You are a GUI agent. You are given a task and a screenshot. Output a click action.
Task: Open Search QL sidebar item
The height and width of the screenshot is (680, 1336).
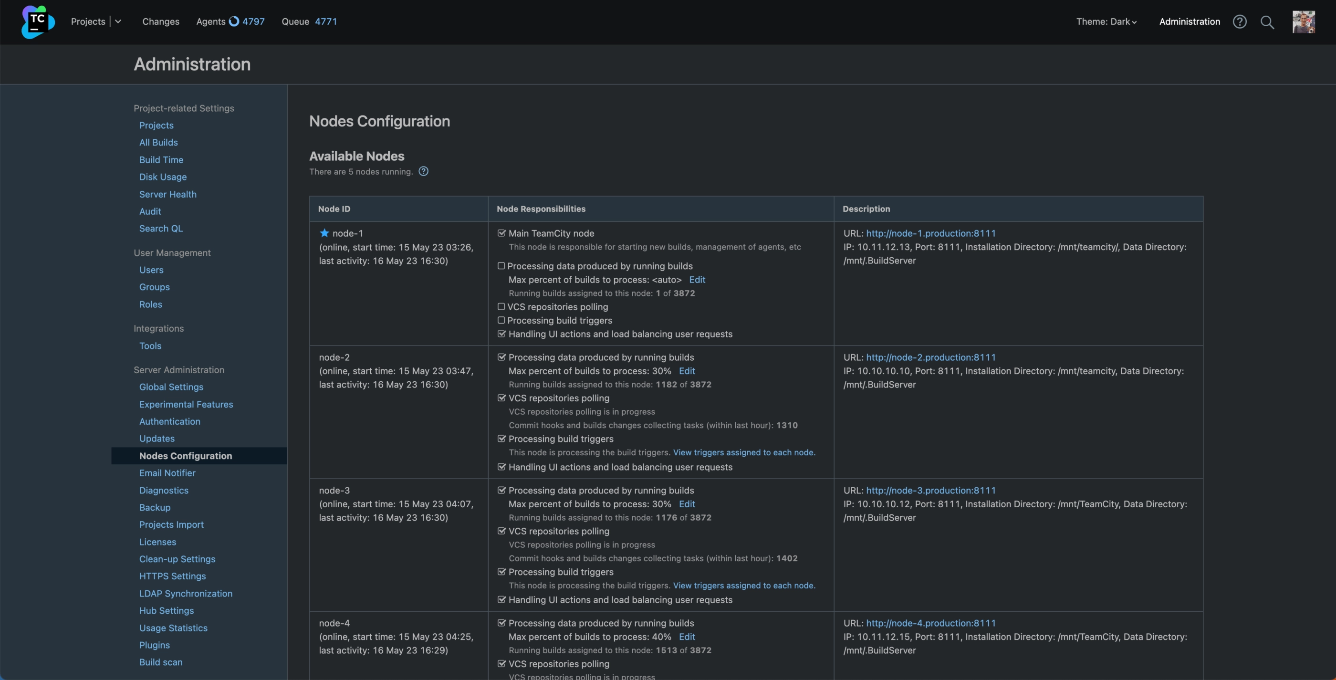tap(161, 228)
